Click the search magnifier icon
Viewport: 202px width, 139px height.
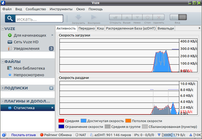(10, 18)
